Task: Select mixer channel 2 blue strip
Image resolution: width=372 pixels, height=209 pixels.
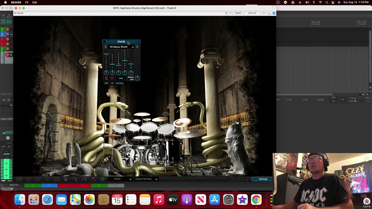Action: pyautogui.click(x=49, y=185)
